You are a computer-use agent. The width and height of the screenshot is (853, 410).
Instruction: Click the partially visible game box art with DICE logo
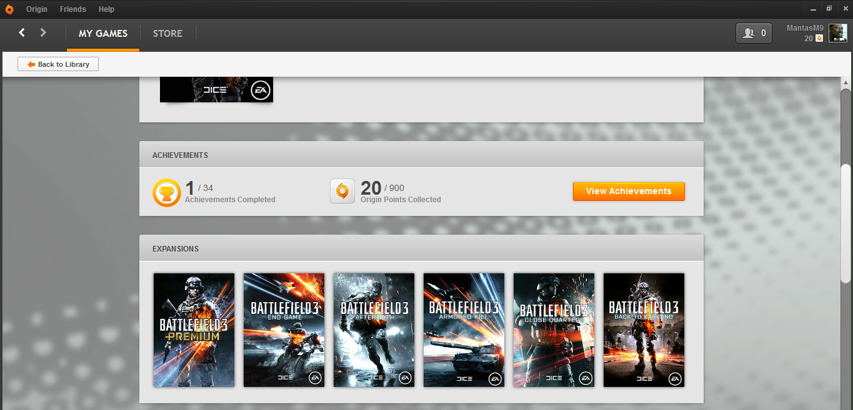[216, 90]
